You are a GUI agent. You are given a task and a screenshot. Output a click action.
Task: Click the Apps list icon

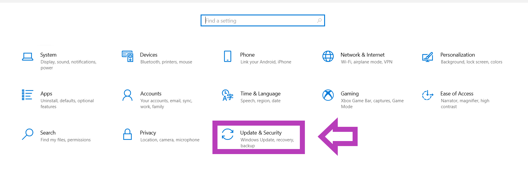[x=27, y=95]
